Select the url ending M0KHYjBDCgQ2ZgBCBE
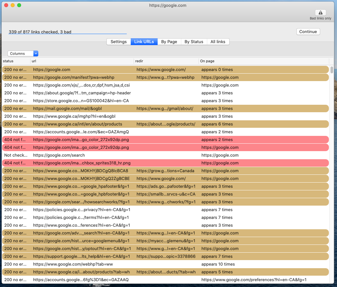Viewport: 337px width, 287px height. pyautogui.click(x=165, y=178)
